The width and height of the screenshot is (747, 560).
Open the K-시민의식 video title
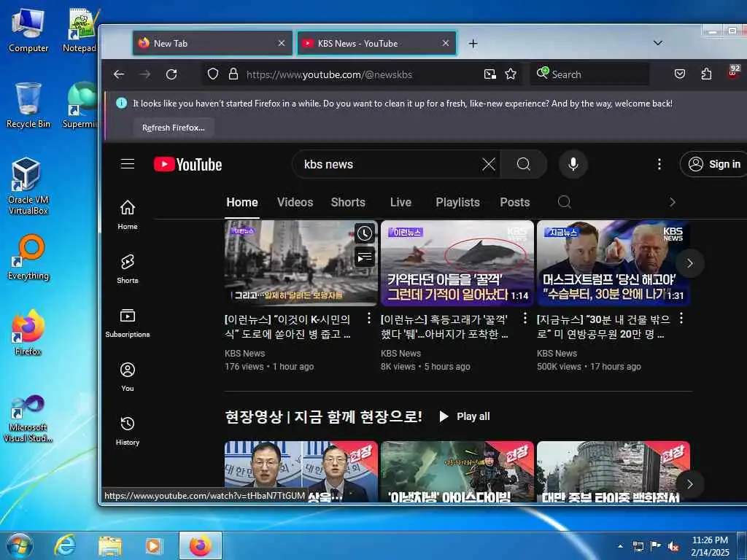click(x=287, y=327)
